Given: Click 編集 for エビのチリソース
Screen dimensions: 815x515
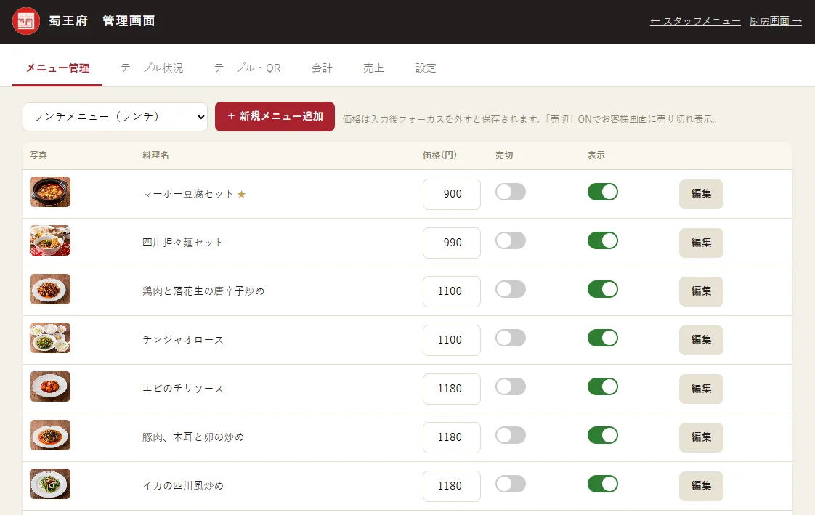Looking at the screenshot, I should (701, 389).
